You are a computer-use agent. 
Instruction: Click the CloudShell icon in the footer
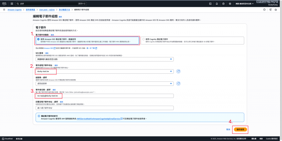pyautogui.click(x=3, y=139)
